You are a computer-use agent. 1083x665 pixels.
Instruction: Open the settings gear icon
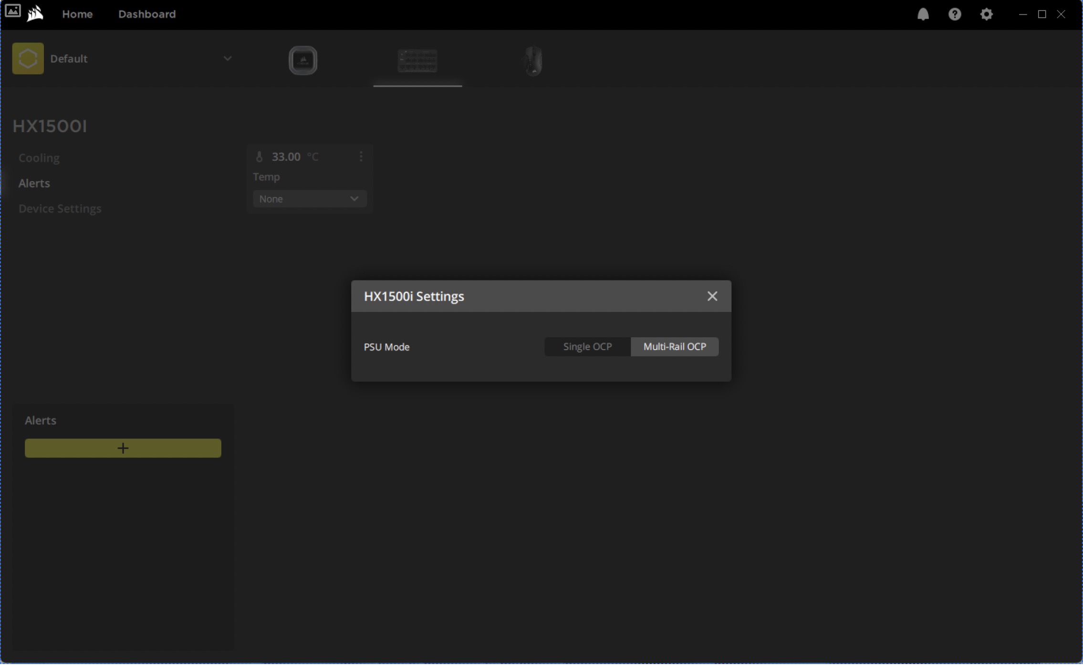coord(986,14)
